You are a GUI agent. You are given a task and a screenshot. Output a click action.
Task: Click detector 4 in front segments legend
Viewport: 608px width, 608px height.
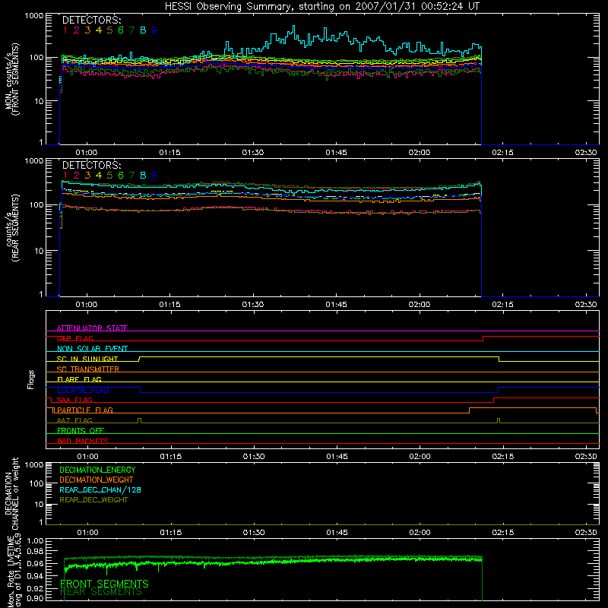pyautogui.click(x=99, y=30)
